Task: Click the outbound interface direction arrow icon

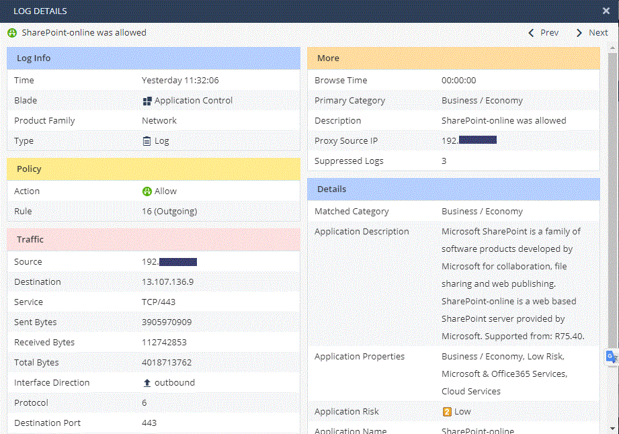Action: [x=147, y=383]
